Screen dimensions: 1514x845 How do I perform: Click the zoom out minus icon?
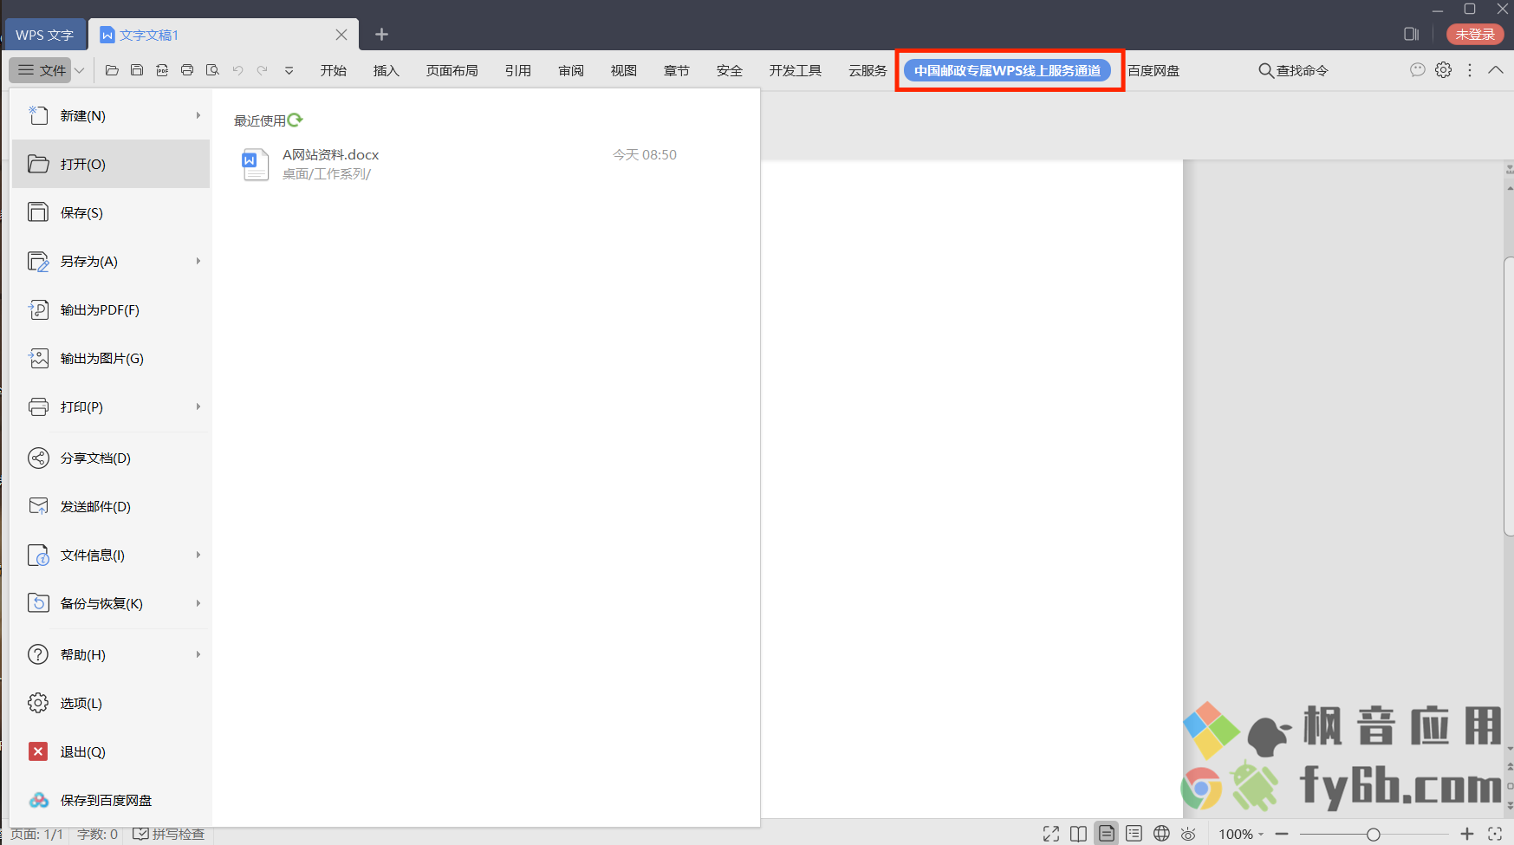[1282, 834]
